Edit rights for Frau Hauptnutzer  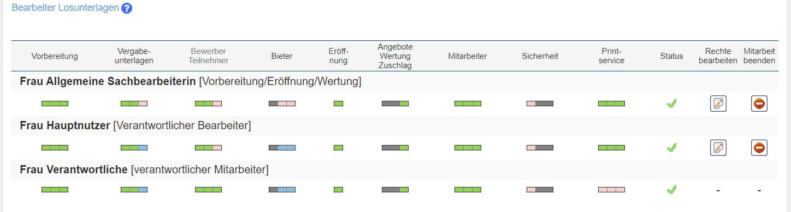pyautogui.click(x=718, y=148)
